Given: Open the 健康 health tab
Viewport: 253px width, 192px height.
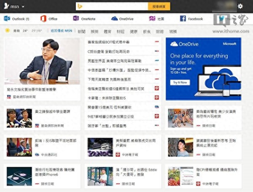Looking at the screenshot, I should [134, 31].
